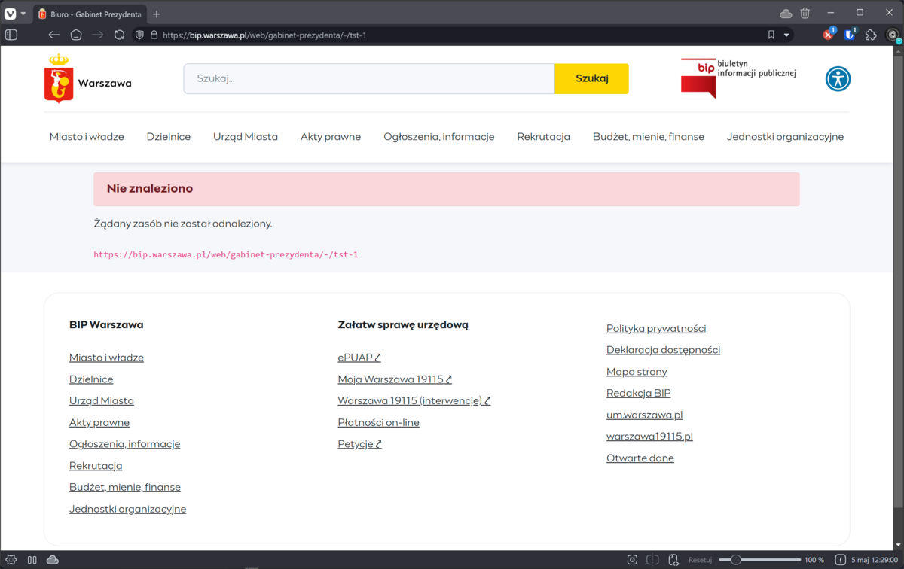
Task: Click the BIP biuletyn informacji publicznej logo
Action: tap(738, 78)
